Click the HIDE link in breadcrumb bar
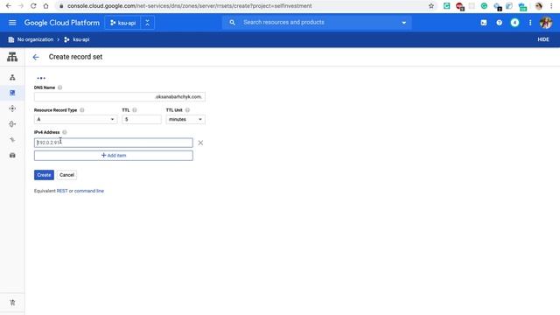The height and width of the screenshot is (315, 560). pos(543,39)
